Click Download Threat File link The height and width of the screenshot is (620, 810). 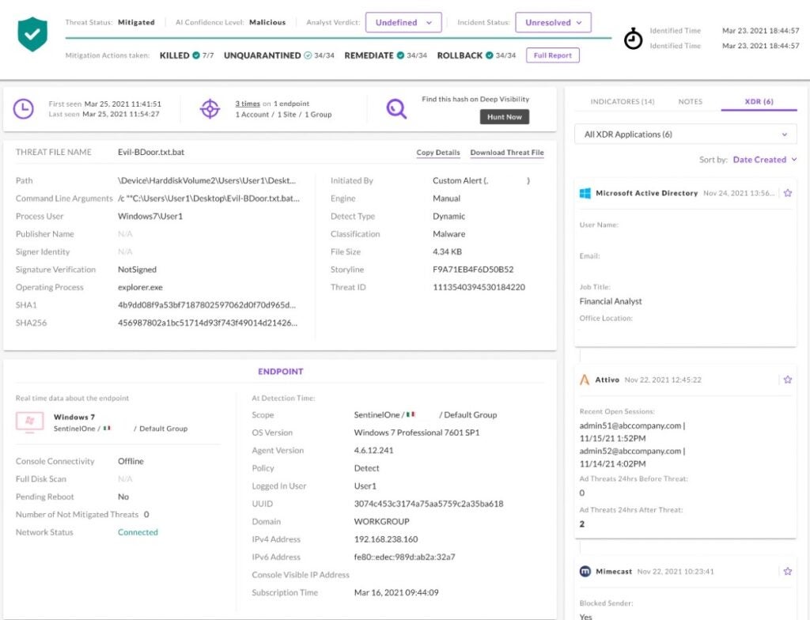coord(507,153)
